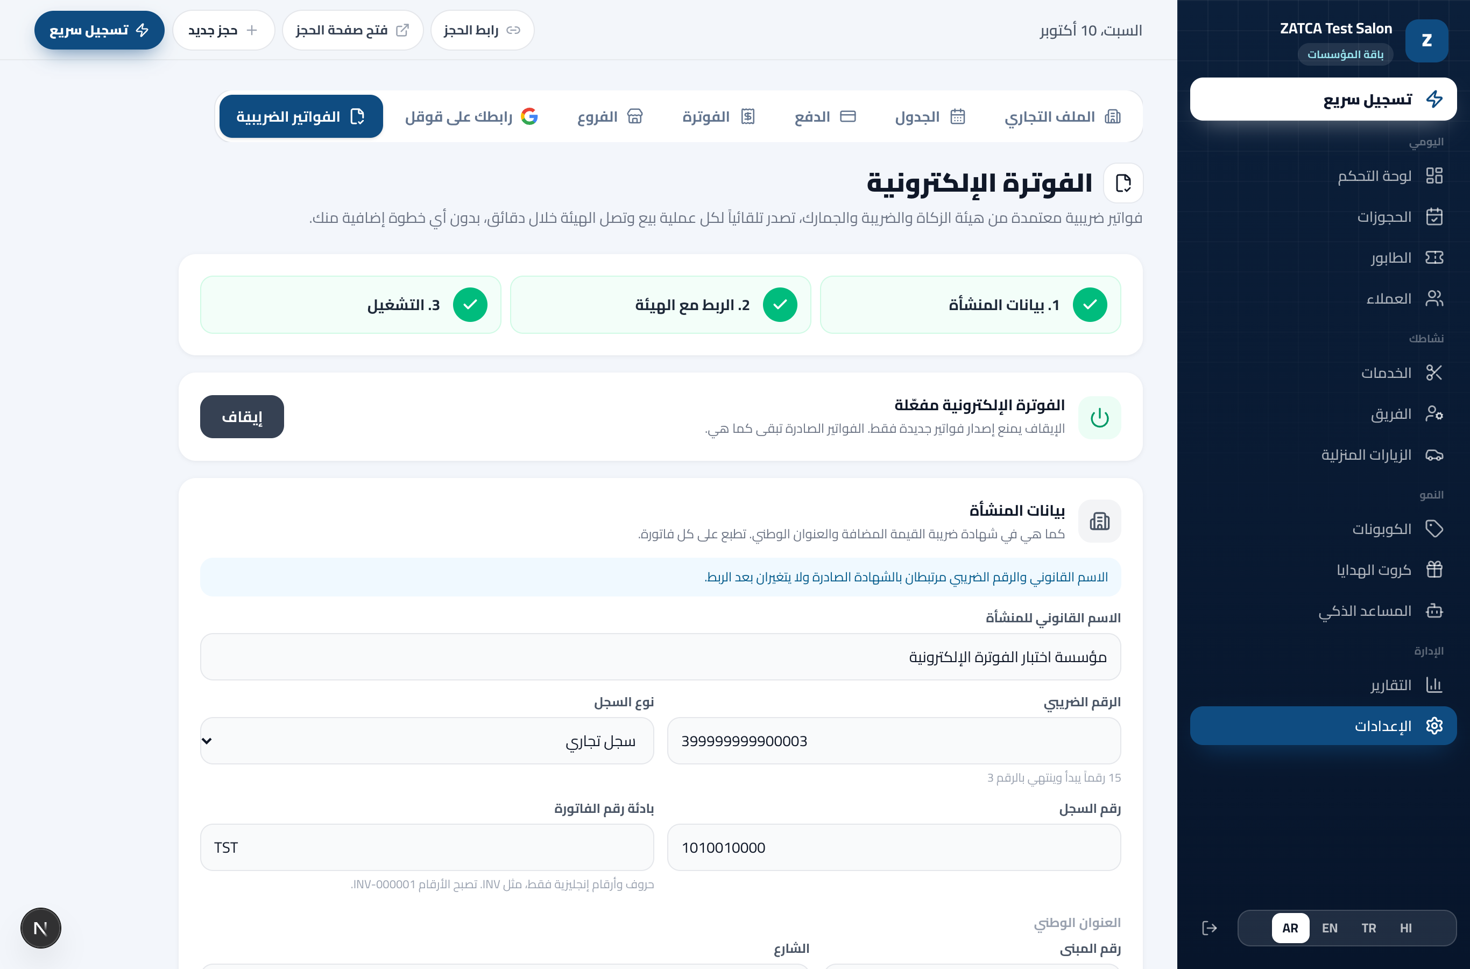Click the ticket icon for الطابور
Screen dimensions: 1470x969
click(1433, 258)
